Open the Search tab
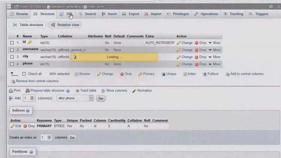The image size is (281, 158). pos(87,14)
